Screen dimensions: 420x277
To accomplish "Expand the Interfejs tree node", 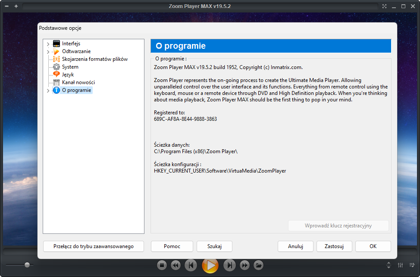I will click(48, 44).
